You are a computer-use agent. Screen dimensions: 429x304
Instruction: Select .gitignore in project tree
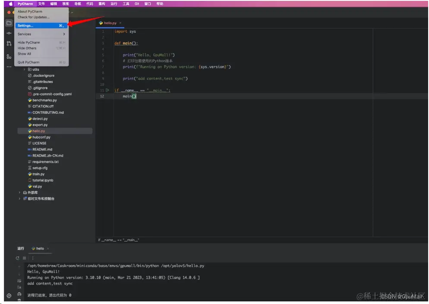pyautogui.click(x=38, y=88)
